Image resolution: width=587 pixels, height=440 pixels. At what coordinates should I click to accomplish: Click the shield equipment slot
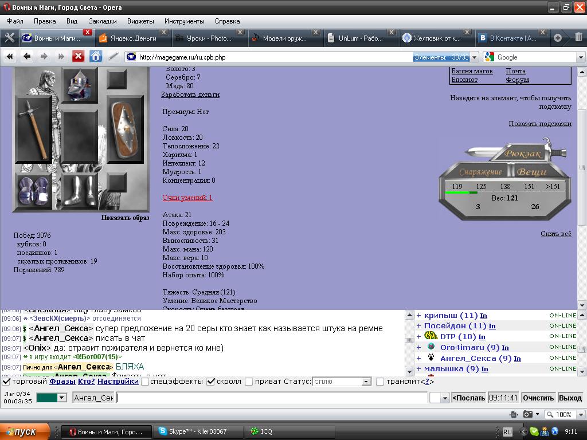(x=125, y=129)
